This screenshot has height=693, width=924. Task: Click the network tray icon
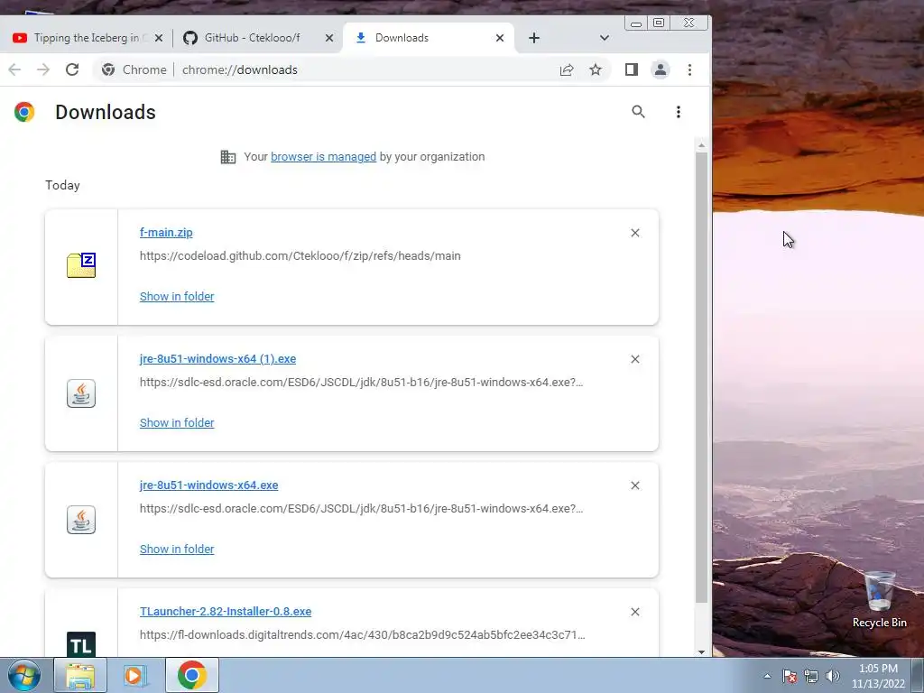(811, 676)
